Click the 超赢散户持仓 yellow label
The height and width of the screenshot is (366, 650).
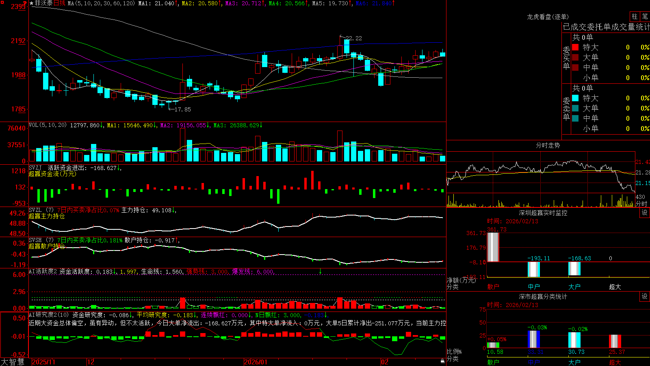pos(47,246)
